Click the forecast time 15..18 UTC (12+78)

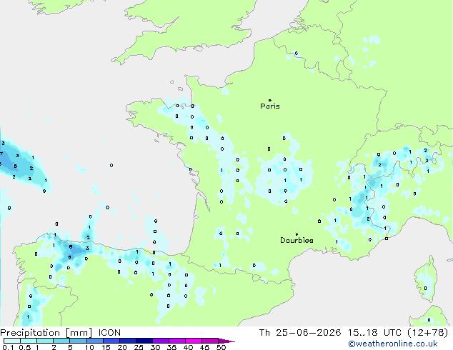(x=398, y=333)
